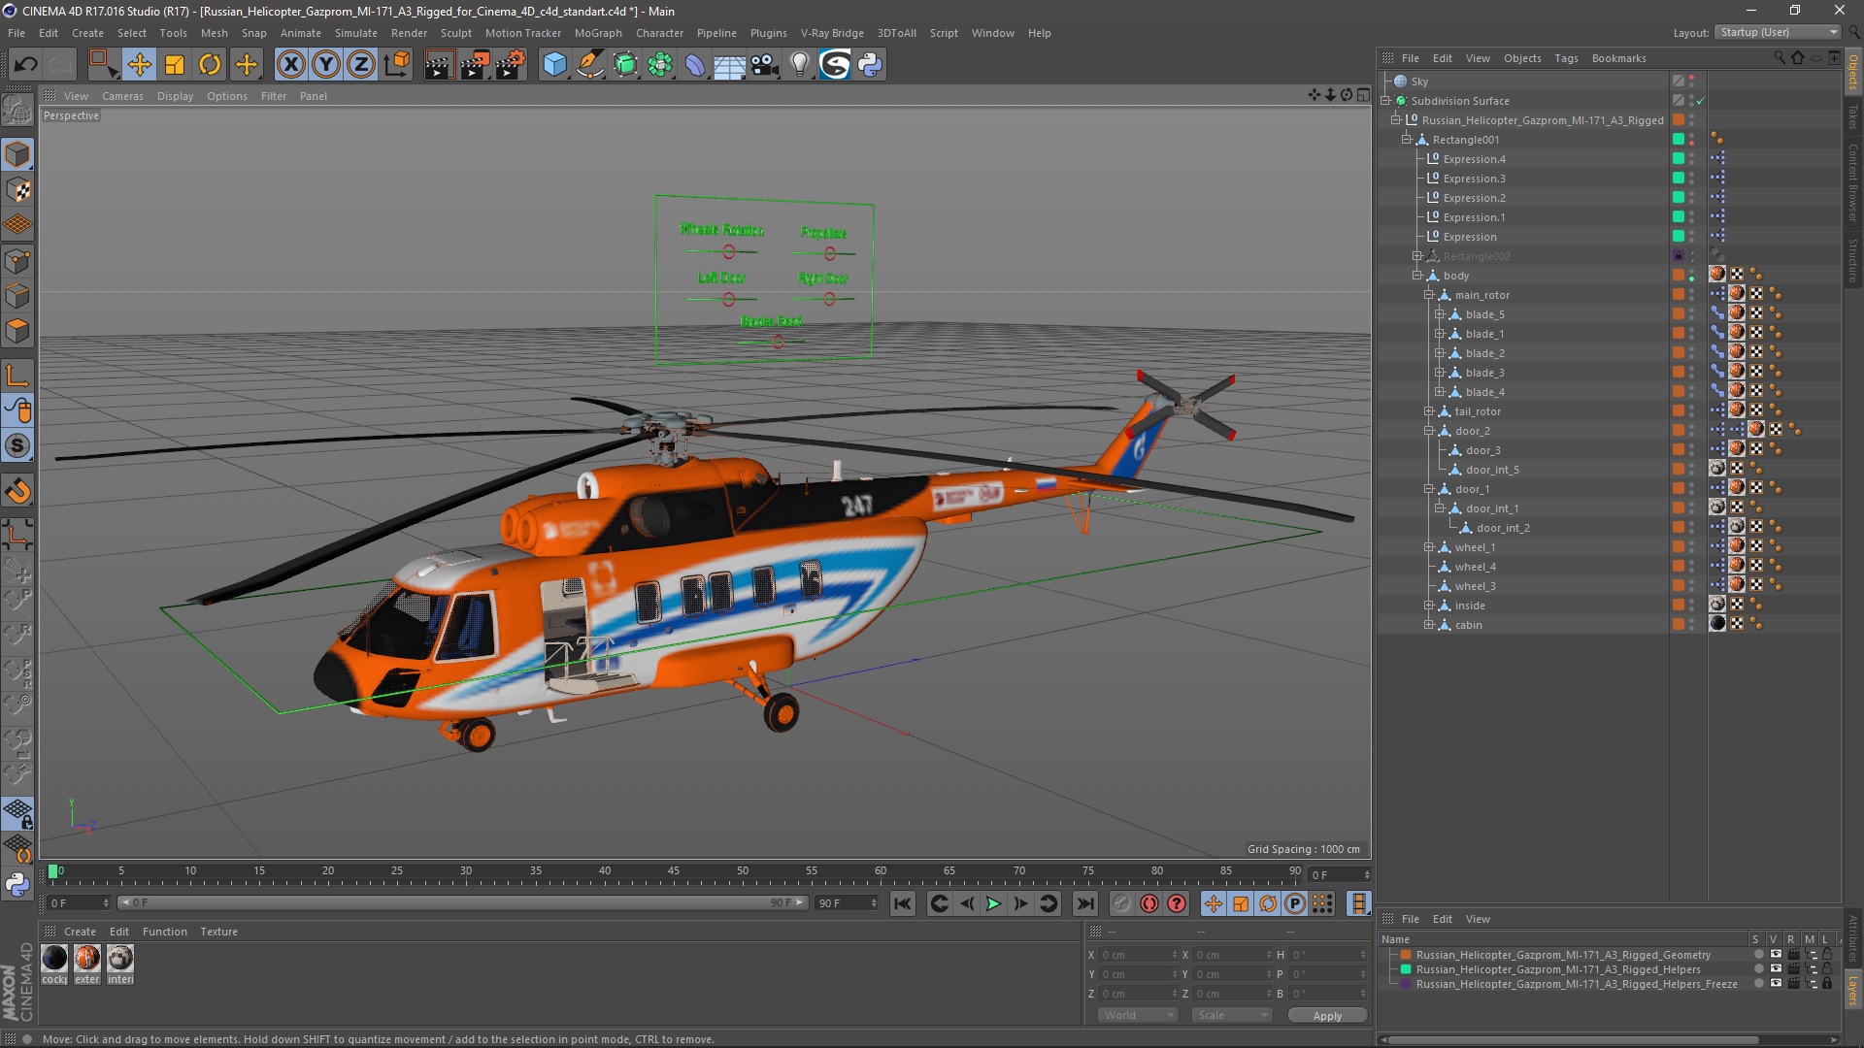The width and height of the screenshot is (1864, 1048).
Task: Click the Go to Start button
Action: click(x=903, y=903)
